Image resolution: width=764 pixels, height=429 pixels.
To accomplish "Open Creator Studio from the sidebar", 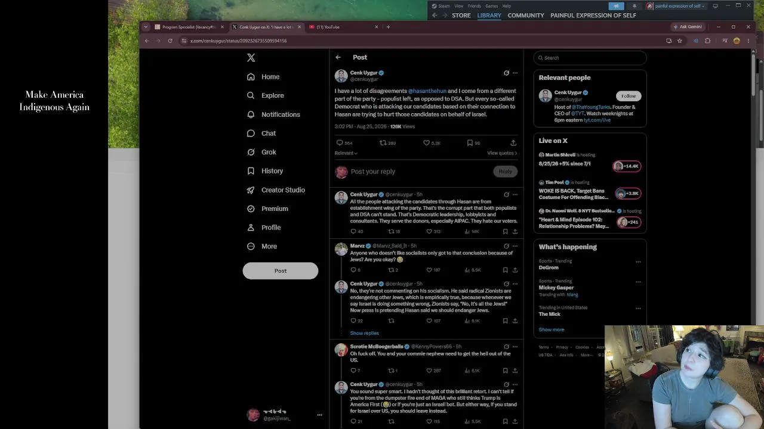I will 276,190.
